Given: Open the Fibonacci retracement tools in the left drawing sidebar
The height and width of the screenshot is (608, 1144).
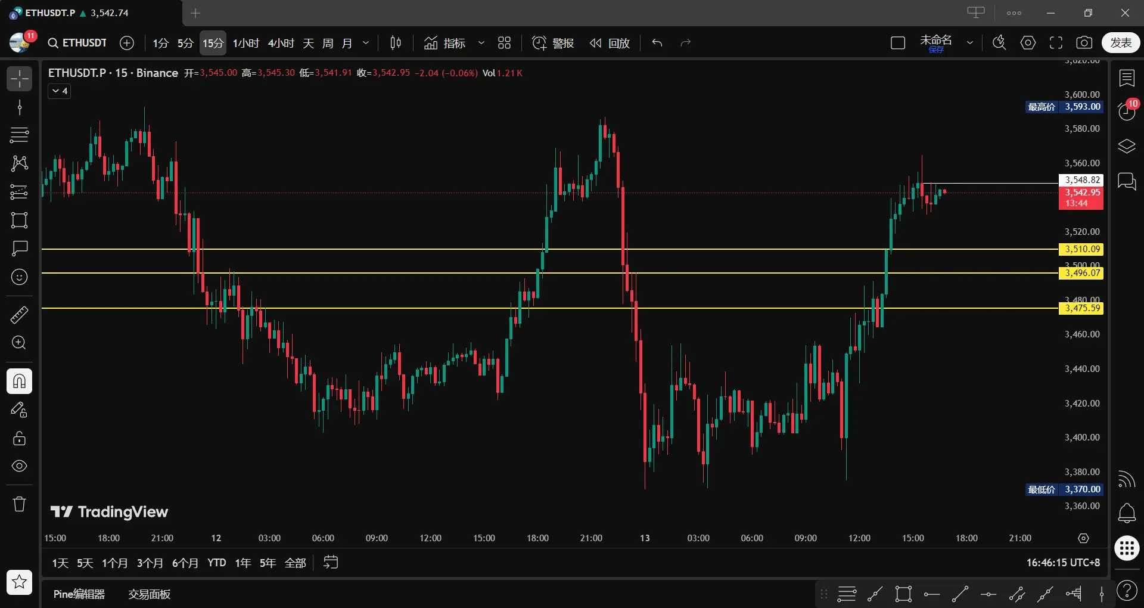Looking at the screenshot, I should tap(19, 135).
